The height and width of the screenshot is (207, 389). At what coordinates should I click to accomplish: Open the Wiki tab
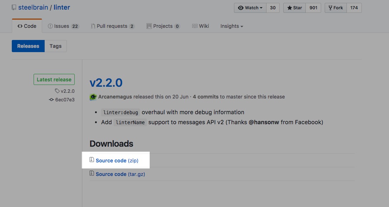click(200, 26)
